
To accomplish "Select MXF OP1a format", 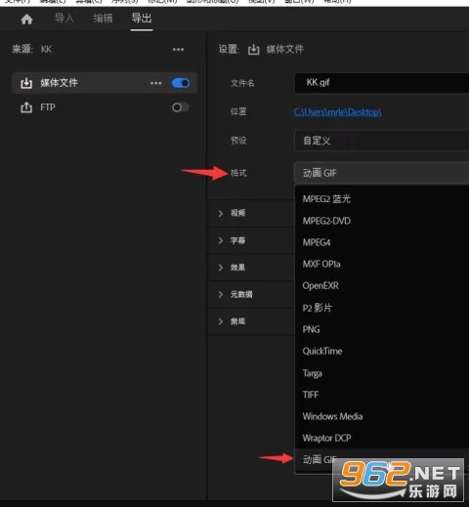I will (382, 264).
